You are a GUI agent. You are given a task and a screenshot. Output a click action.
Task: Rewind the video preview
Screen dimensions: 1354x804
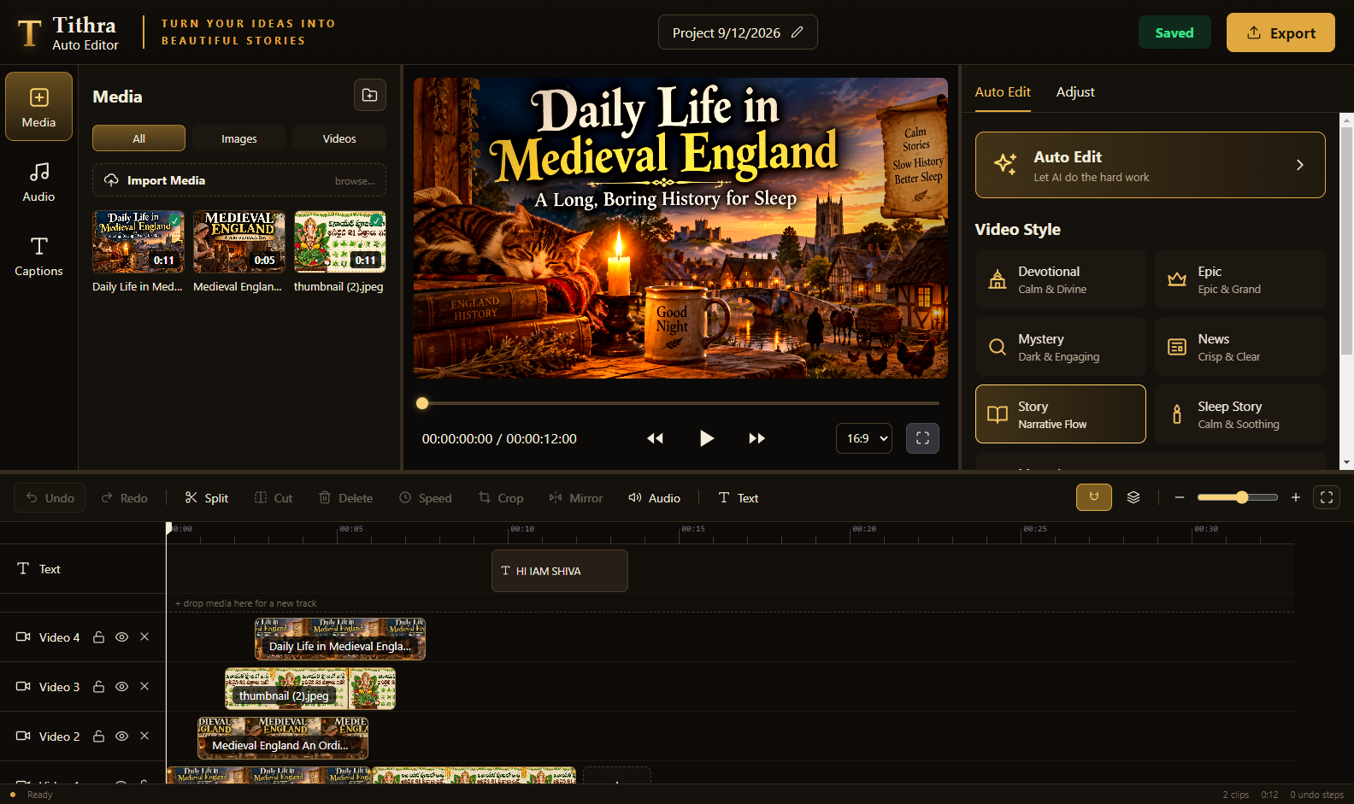click(655, 438)
